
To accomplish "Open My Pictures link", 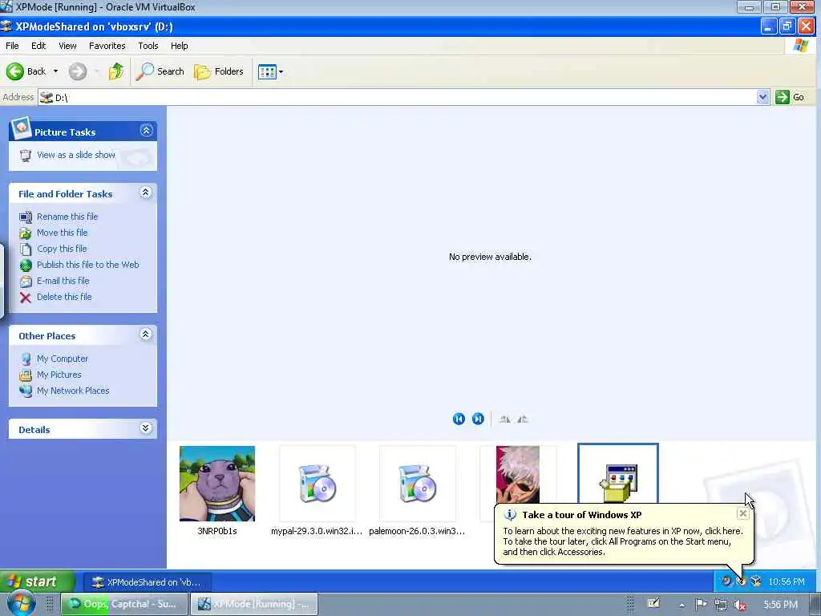I will [x=59, y=375].
